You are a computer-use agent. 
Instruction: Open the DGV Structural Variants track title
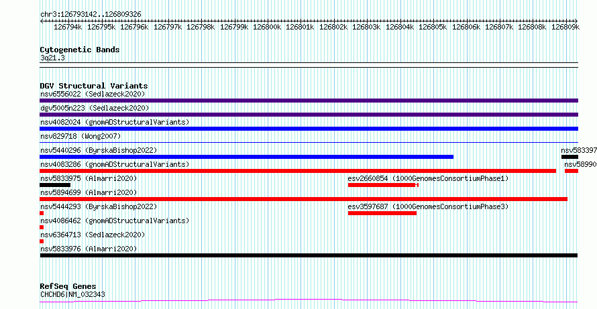pyautogui.click(x=94, y=86)
